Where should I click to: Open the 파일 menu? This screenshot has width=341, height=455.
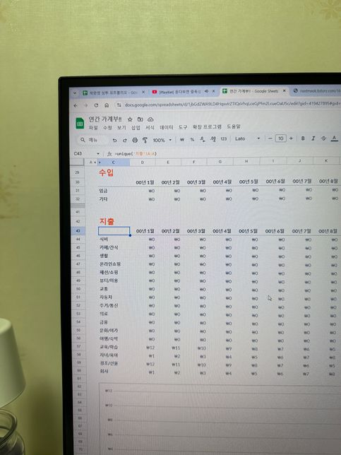pyautogui.click(x=93, y=128)
